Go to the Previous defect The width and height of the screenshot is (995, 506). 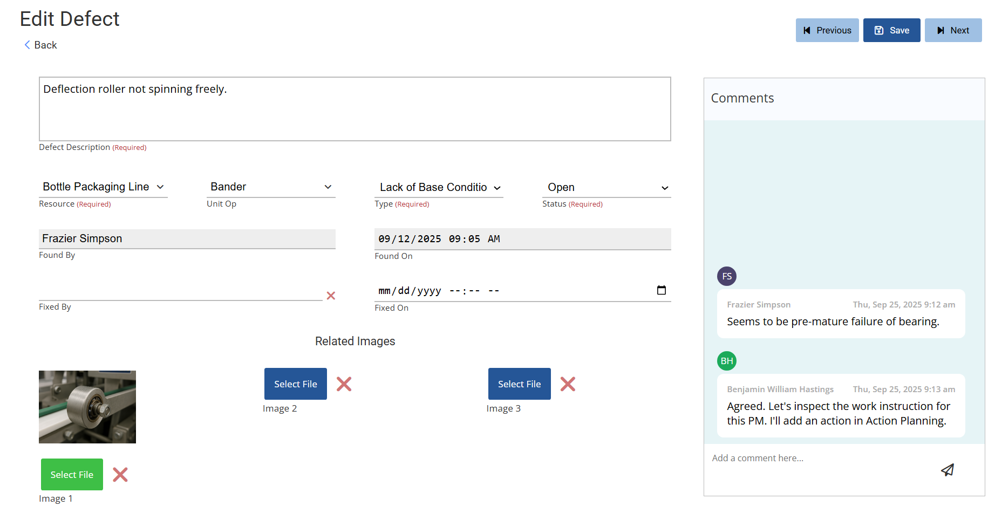point(827,30)
